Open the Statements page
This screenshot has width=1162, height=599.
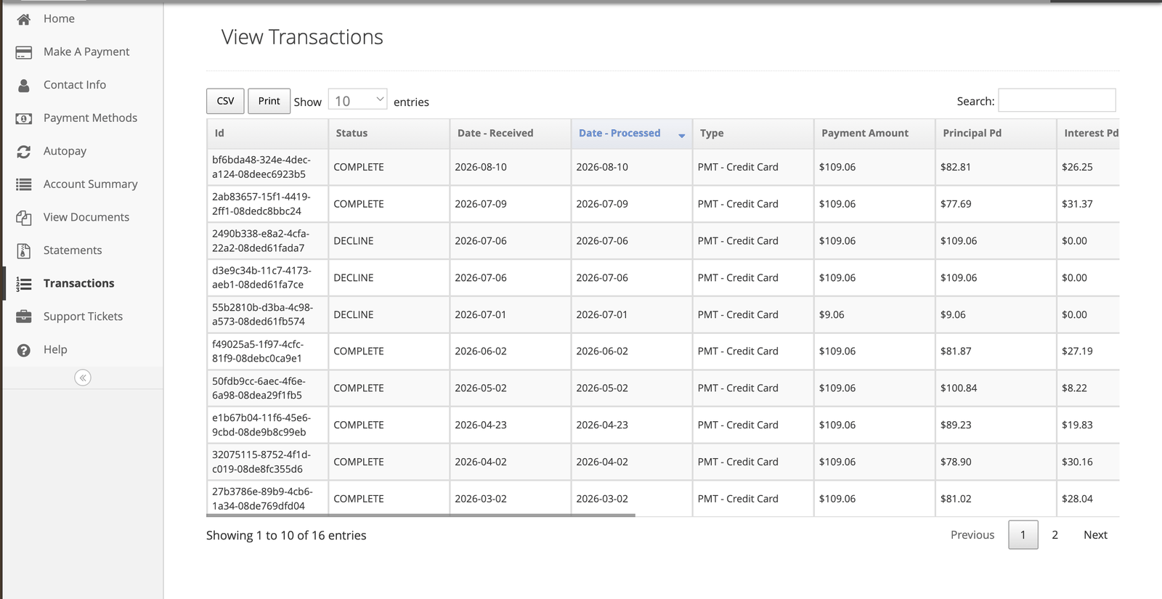click(x=73, y=250)
